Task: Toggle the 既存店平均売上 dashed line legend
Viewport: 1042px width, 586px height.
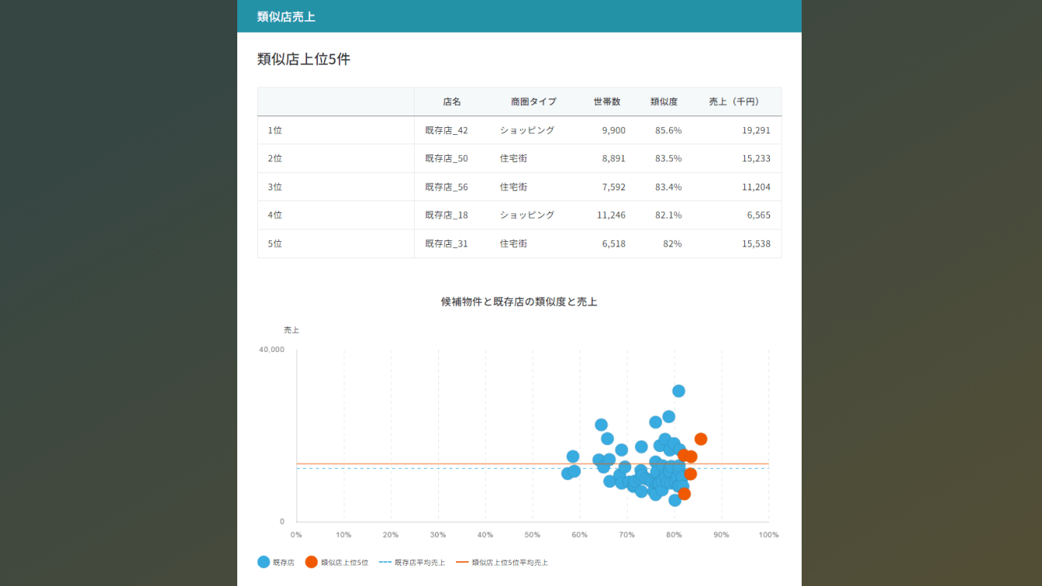Action: 412,562
